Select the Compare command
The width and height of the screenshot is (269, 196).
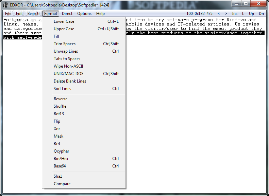point(84,184)
